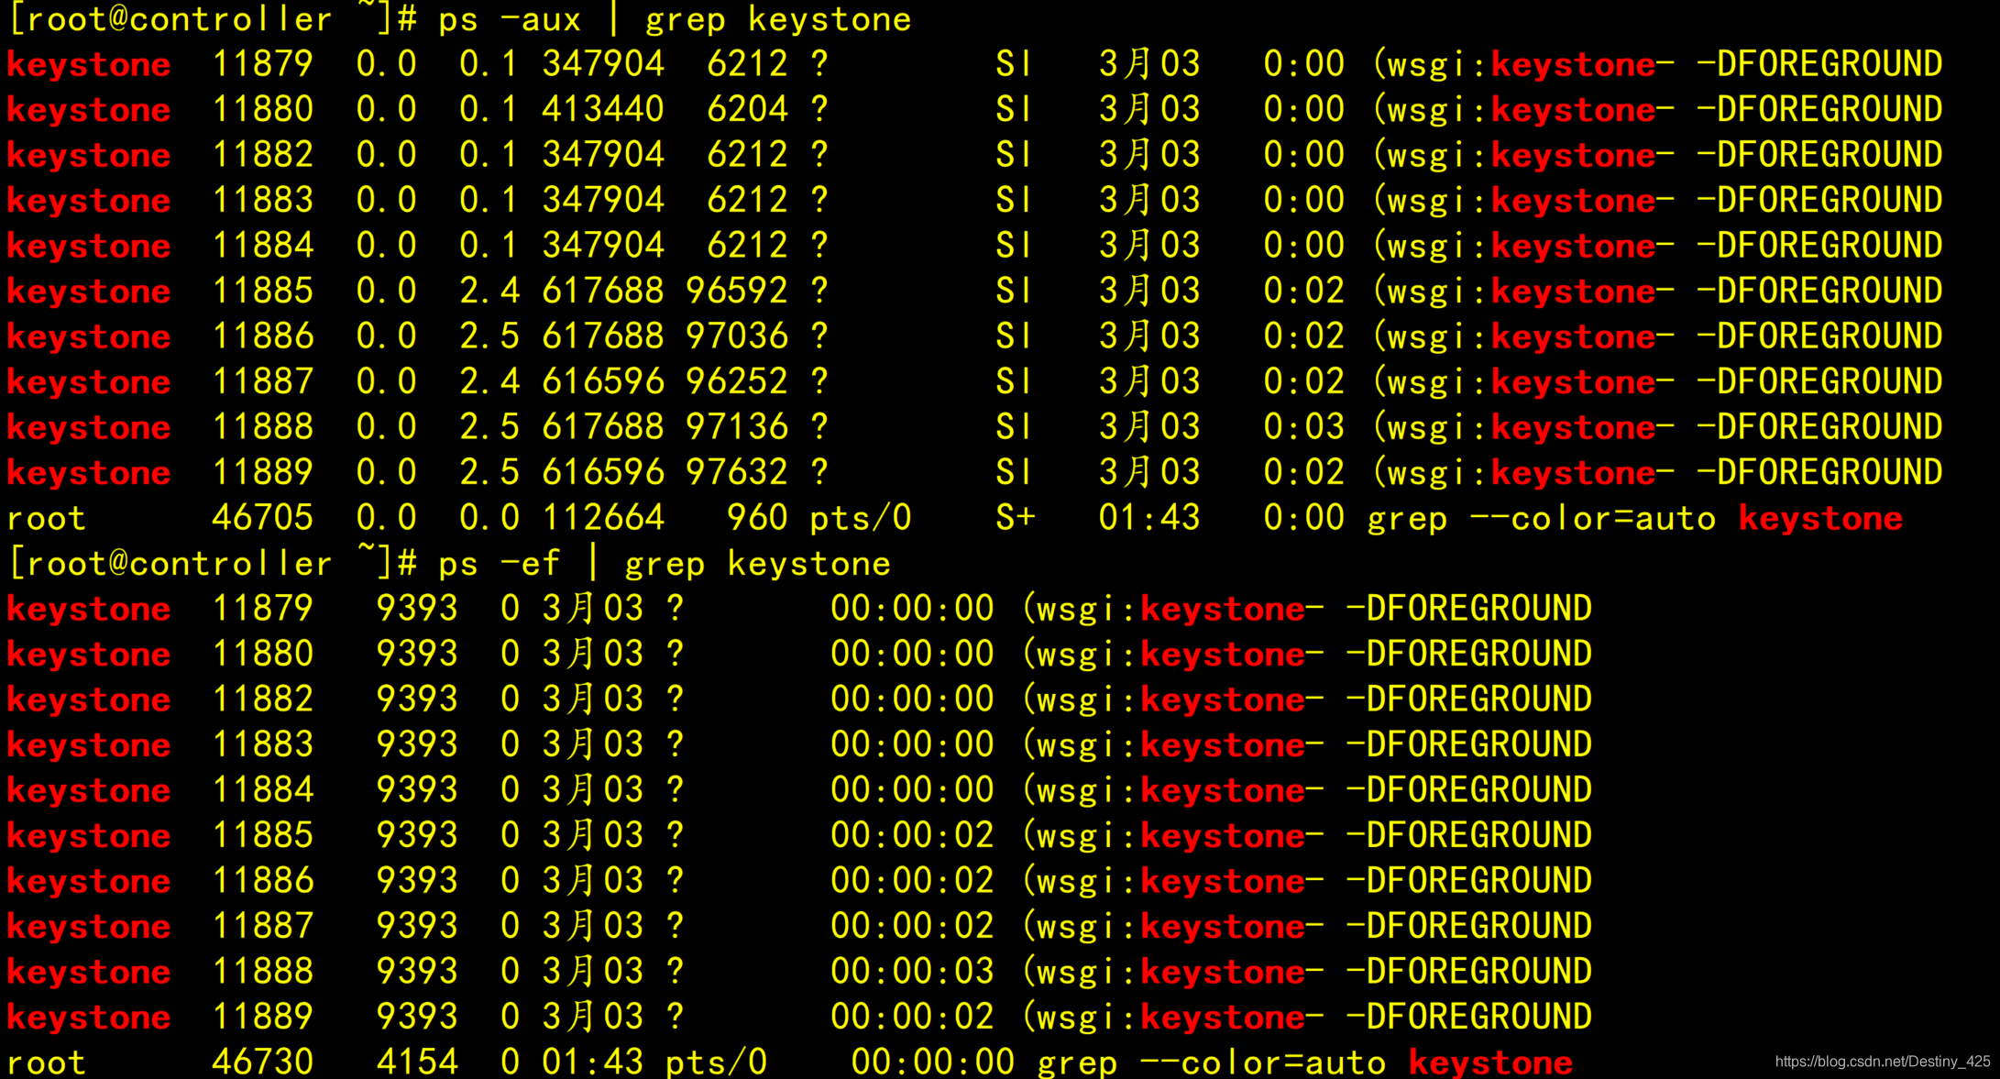Click 'grep --color=auto' text in ps -aux output
The image size is (2000, 1079).
pos(1541,518)
